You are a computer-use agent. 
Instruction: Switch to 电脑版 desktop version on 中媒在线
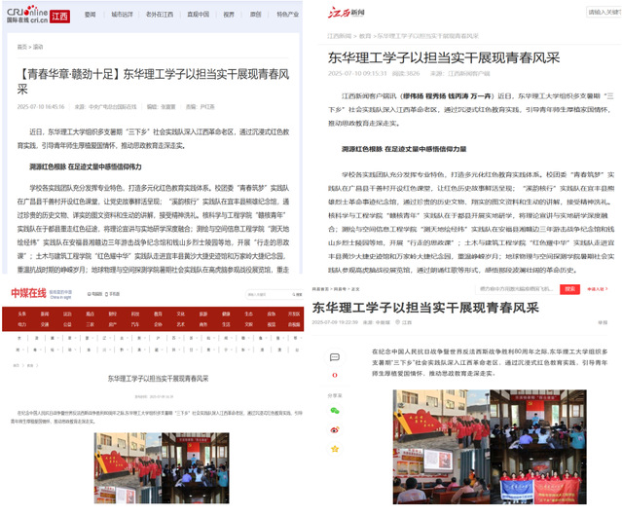coord(94,294)
